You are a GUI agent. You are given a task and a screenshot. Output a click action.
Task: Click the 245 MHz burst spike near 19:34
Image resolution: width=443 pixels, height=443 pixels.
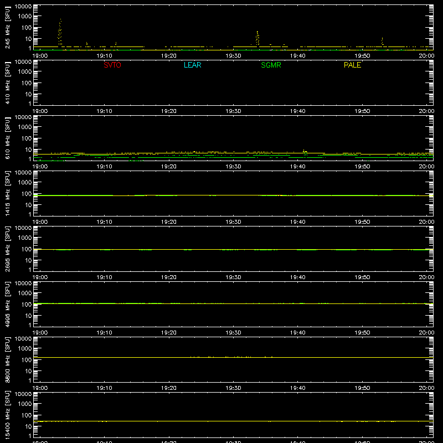[257, 38]
